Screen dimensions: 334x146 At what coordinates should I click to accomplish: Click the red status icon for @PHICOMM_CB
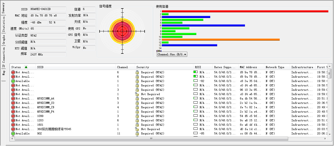13,107
